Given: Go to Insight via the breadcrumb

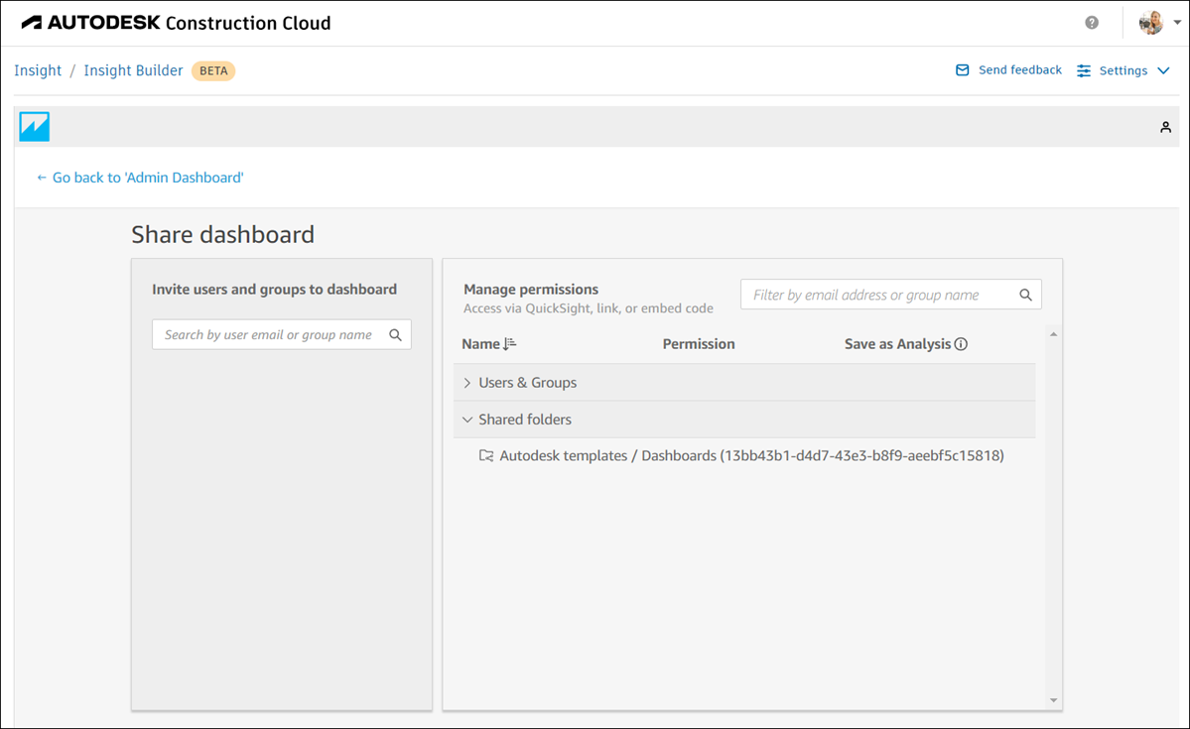Looking at the screenshot, I should 37,70.
